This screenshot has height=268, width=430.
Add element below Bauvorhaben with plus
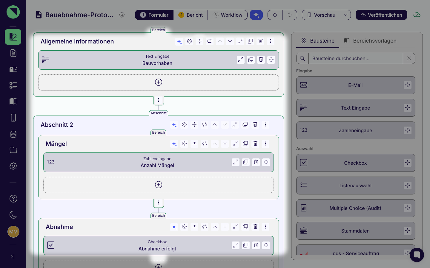point(159,82)
